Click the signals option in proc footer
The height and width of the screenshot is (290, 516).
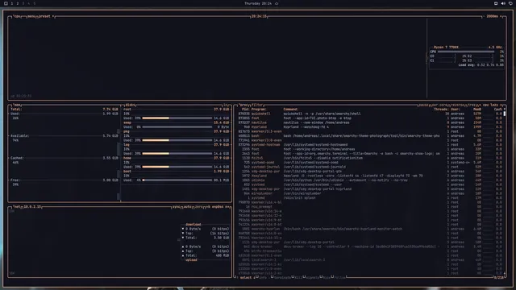point(312,277)
